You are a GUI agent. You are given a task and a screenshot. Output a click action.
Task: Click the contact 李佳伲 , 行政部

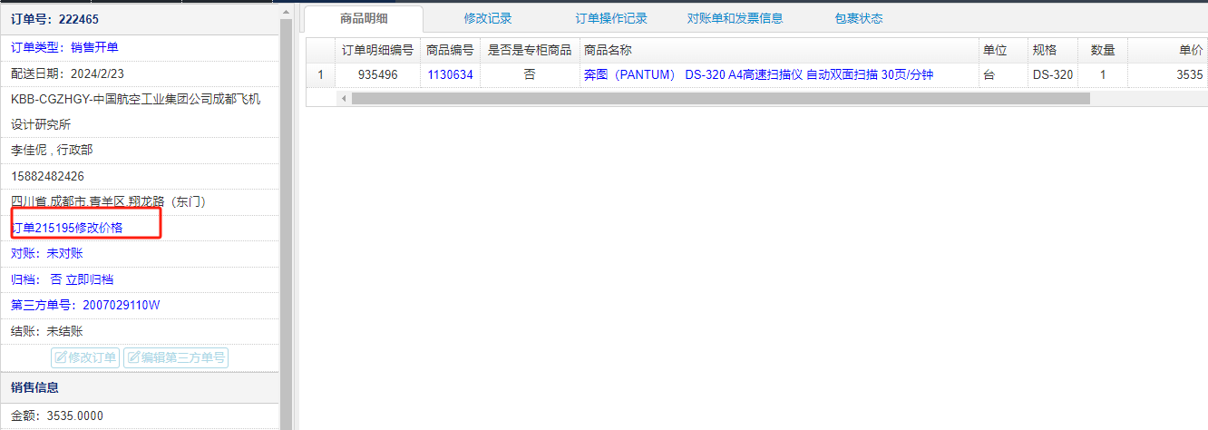(x=52, y=150)
